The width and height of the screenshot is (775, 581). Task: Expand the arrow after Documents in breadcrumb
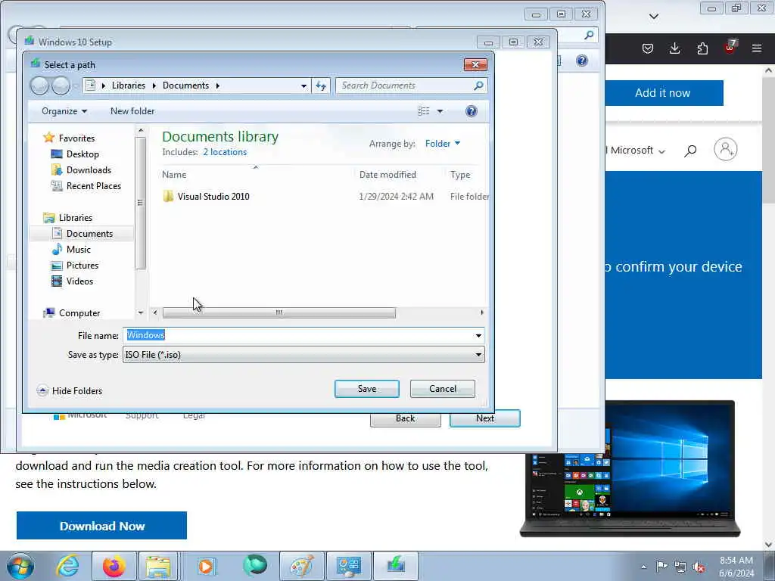click(217, 85)
